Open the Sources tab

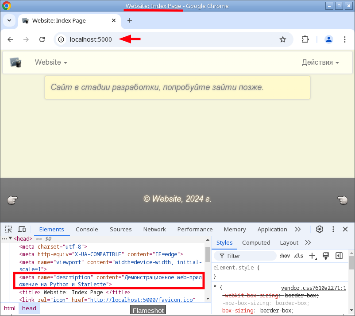(121, 230)
